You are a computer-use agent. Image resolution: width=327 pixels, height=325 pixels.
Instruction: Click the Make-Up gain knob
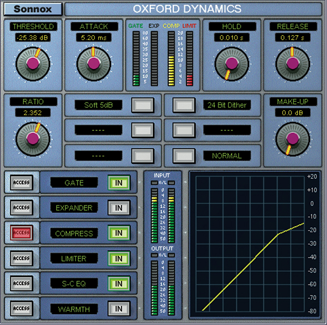click(x=293, y=137)
